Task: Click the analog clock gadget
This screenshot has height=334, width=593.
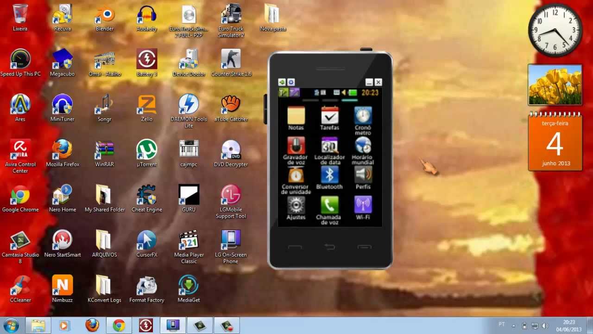Action: pyautogui.click(x=555, y=30)
